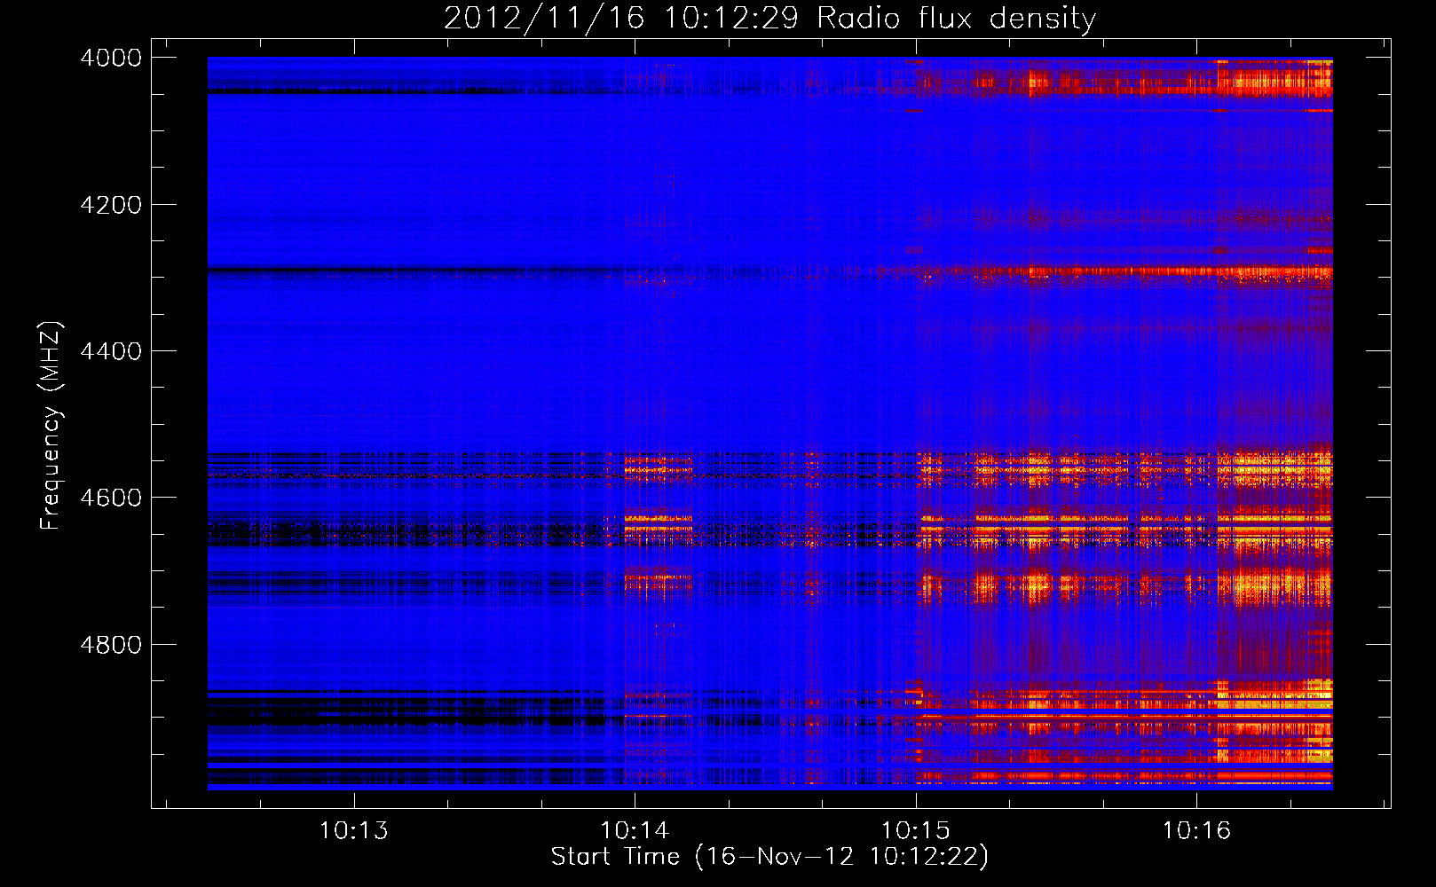Click the 'Start Time (16-Nov-12 10:12:22)' label
The image size is (1436, 887).
[x=769, y=857]
